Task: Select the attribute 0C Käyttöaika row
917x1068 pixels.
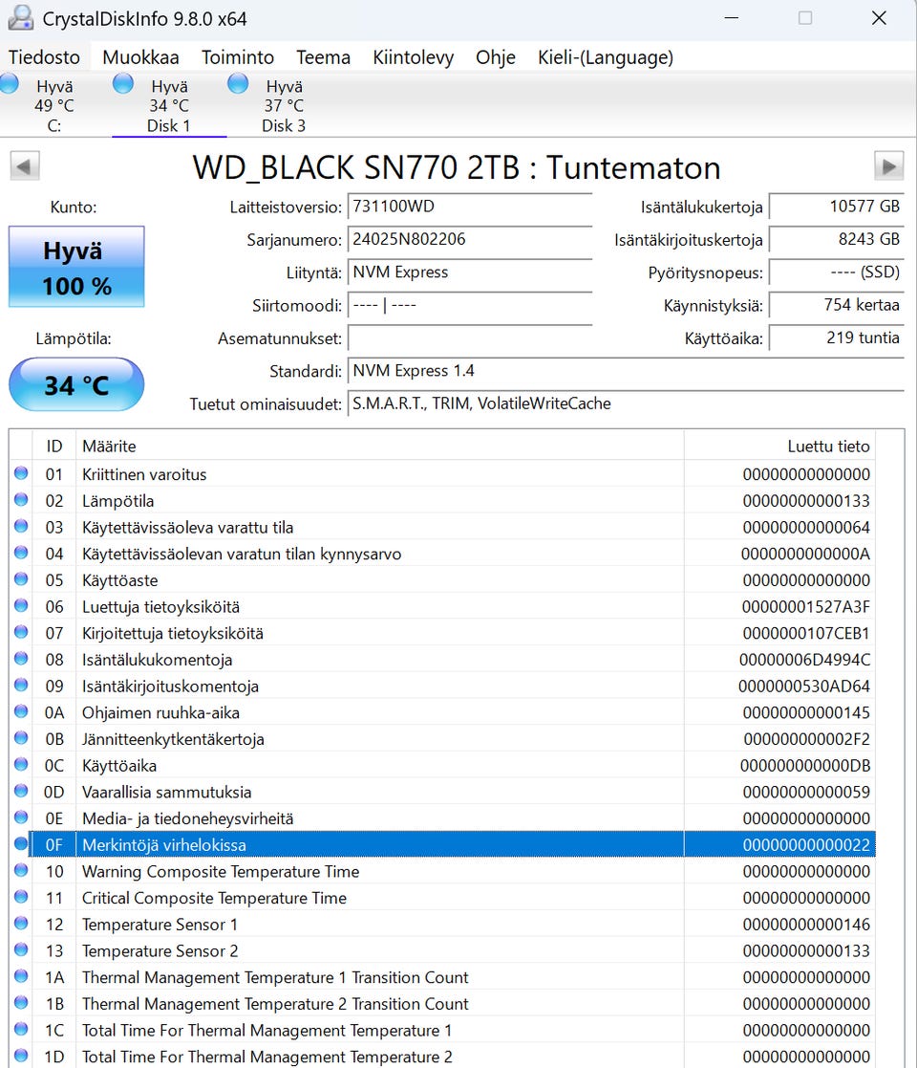Action: (x=442, y=766)
